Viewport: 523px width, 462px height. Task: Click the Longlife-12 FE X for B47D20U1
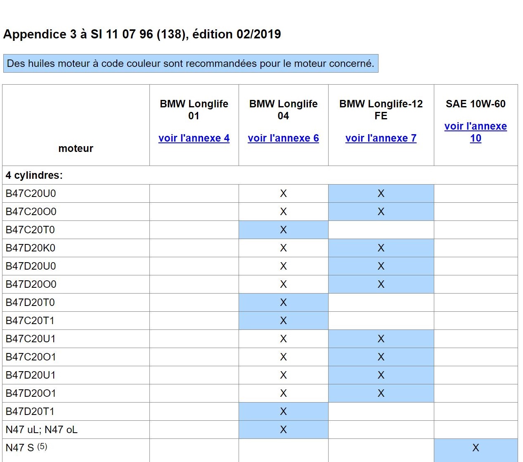click(x=381, y=375)
